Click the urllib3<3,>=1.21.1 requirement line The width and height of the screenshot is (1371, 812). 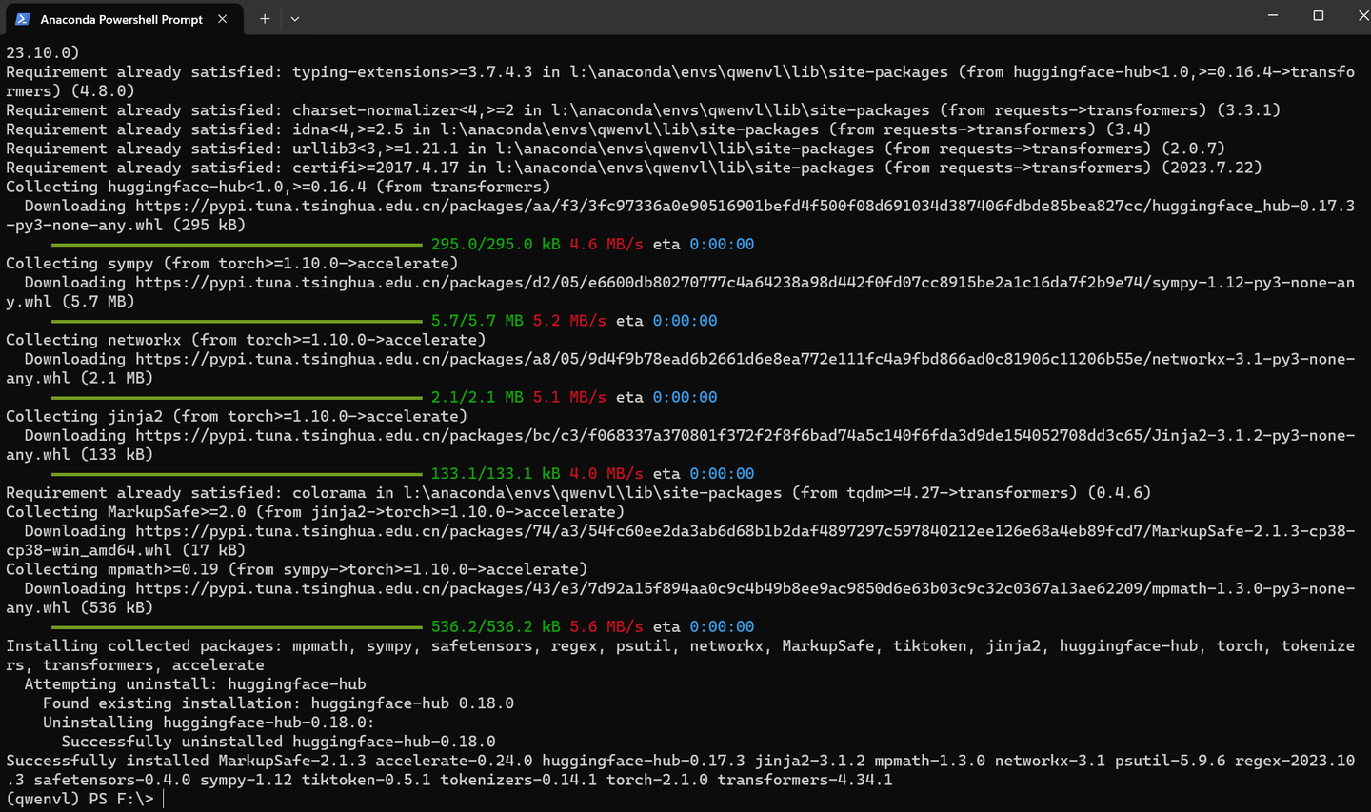(x=615, y=149)
